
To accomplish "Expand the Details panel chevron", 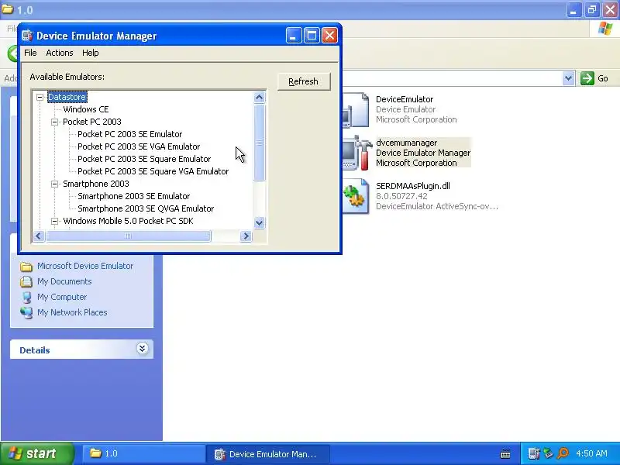I will [x=143, y=348].
